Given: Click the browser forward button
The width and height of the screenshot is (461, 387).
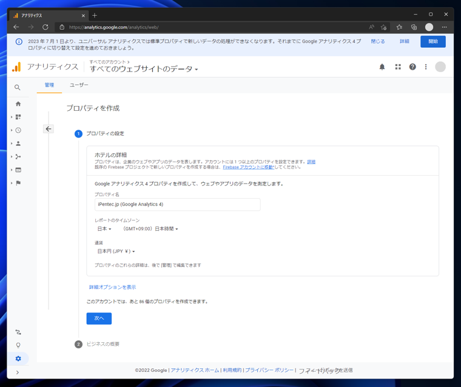Looking at the screenshot, I should 30,27.
